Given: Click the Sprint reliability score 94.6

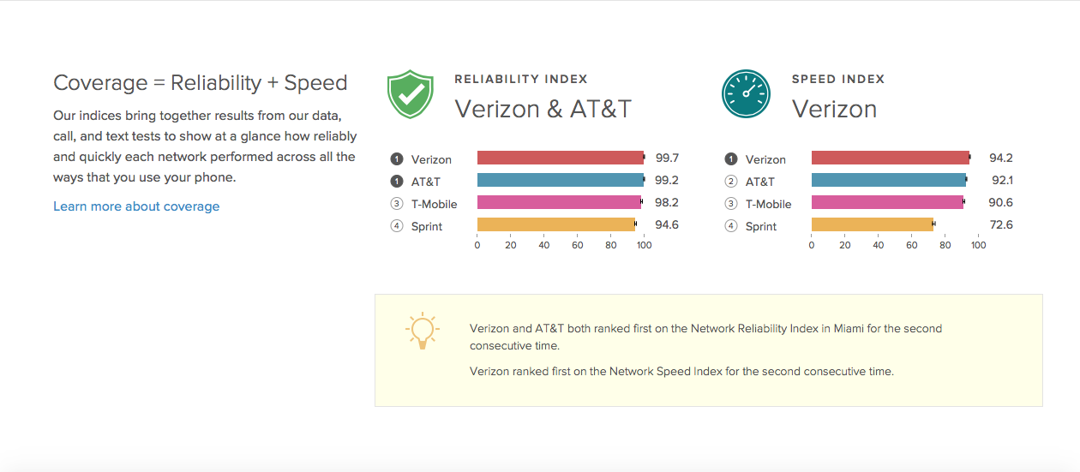Looking at the screenshot, I should [x=667, y=225].
